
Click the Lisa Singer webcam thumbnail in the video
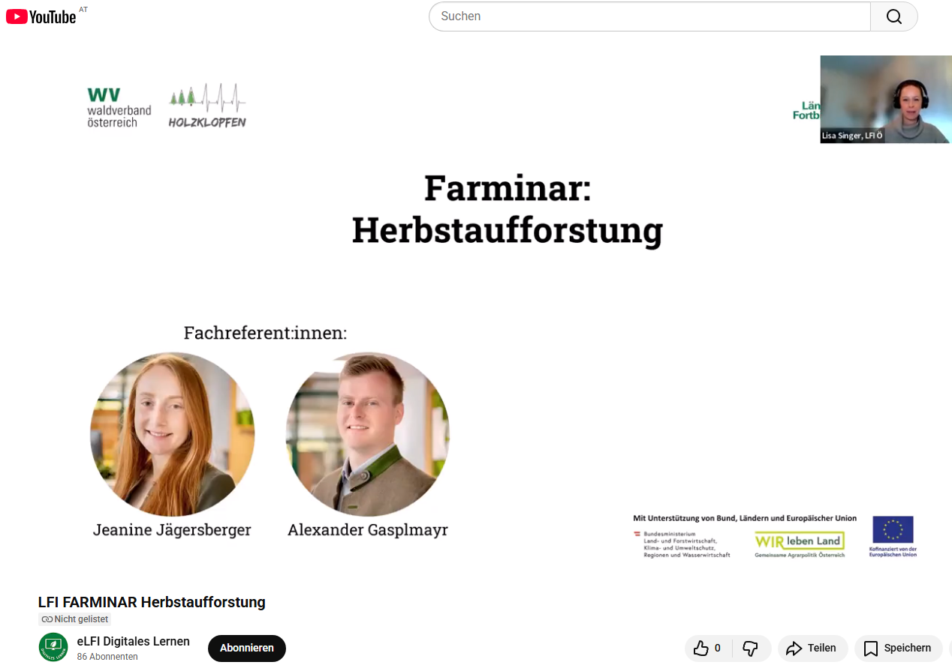tap(886, 99)
